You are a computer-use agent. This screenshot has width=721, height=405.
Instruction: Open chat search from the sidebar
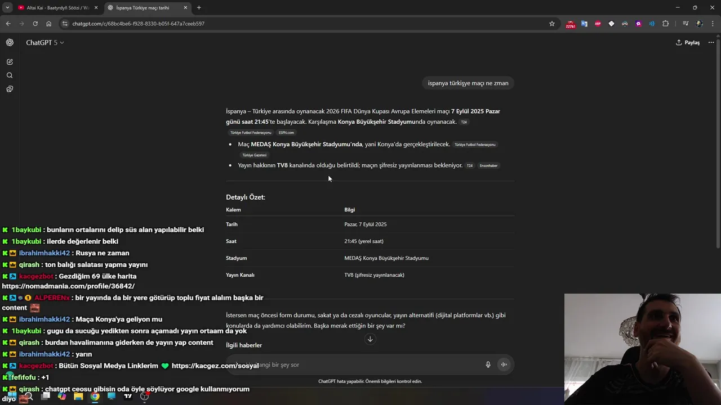point(10,75)
